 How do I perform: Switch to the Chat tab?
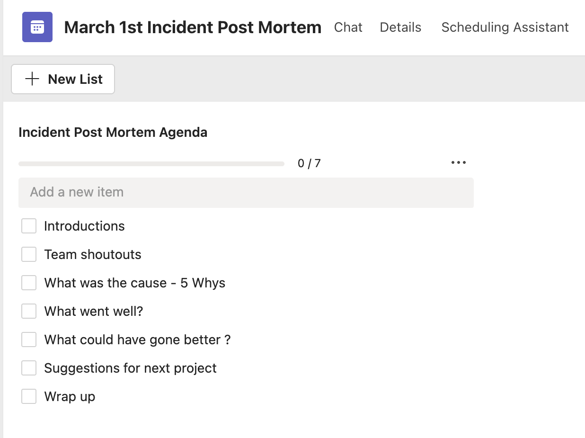pos(348,27)
